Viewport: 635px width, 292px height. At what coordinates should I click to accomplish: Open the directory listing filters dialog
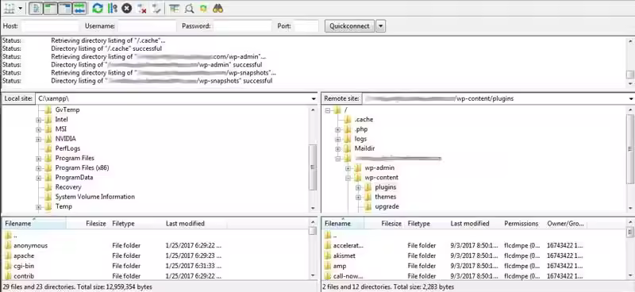[174, 8]
